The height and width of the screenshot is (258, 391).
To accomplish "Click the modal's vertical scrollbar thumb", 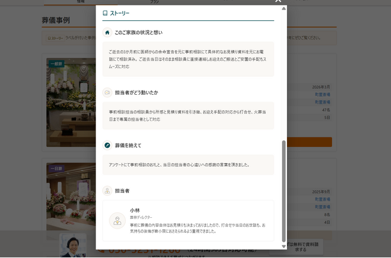I will click(283, 192).
